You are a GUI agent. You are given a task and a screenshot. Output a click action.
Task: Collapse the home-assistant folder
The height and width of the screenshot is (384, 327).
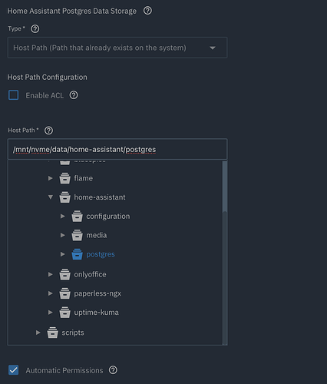(x=51, y=197)
